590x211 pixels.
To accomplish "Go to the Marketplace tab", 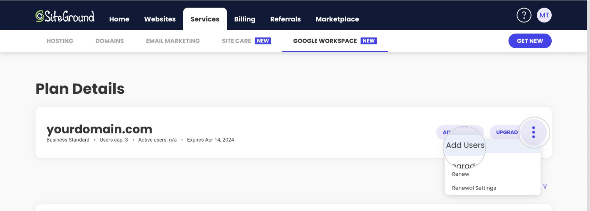I will coord(337,19).
